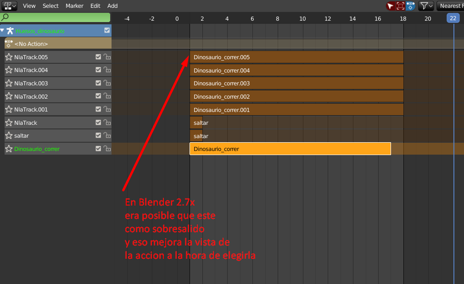The width and height of the screenshot is (464, 284).
Task: Collapse the Huesos_dinosaurio channel
Action: point(2,30)
